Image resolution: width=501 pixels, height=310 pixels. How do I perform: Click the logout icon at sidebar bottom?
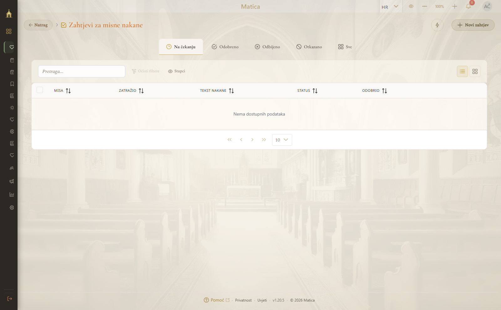10,299
